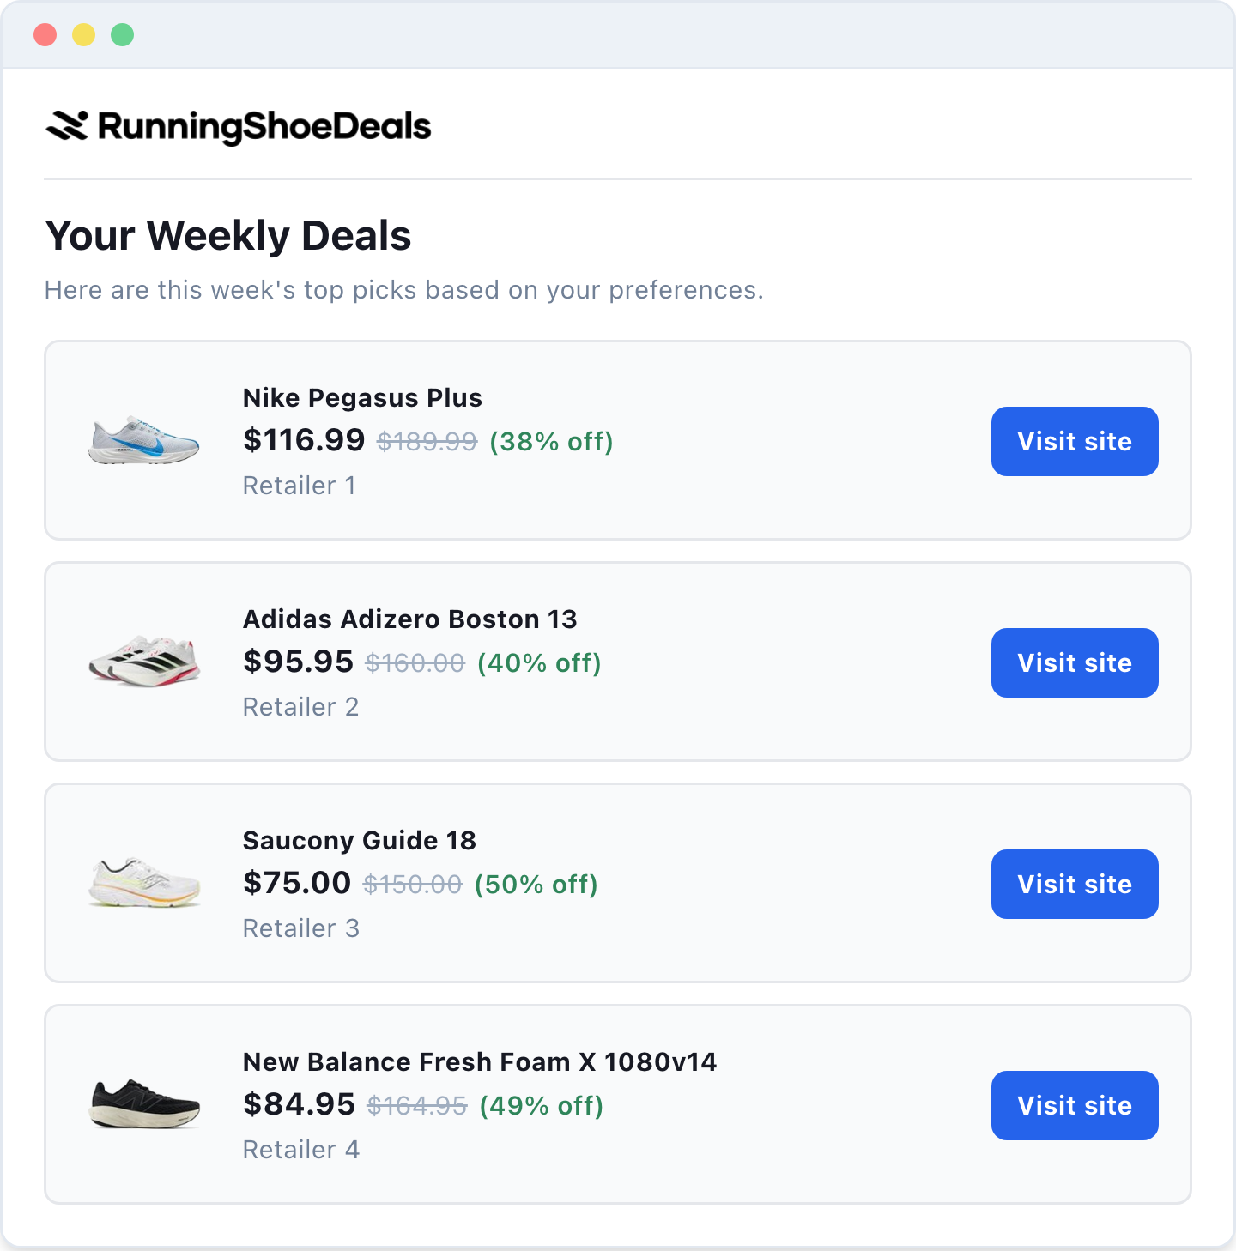Click the yellow minimize circle
The width and height of the screenshot is (1236, 1251).
[84, 34]
